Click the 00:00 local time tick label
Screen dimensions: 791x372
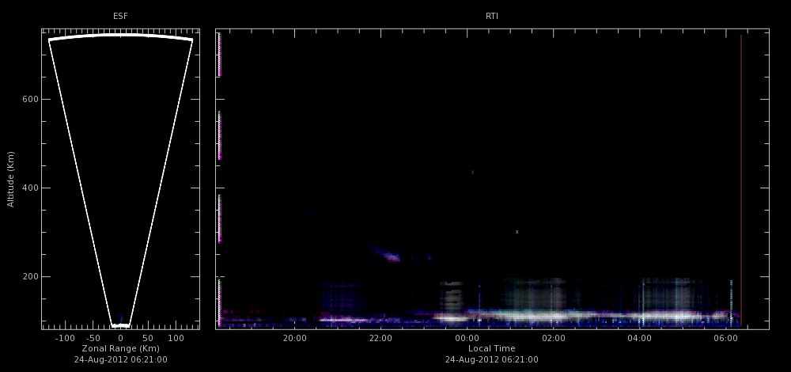(467, 338)
